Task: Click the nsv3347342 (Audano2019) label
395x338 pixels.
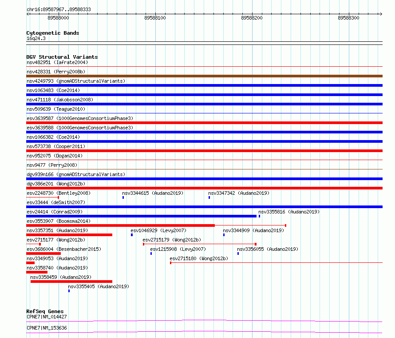Action: 239,193
